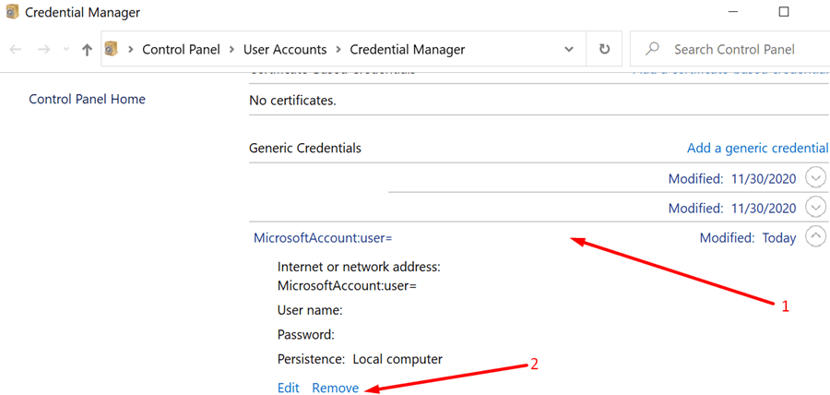Select User Accounts in the breadcrumb
The height and width of the screenshot is (395, 830).
point(285,50)
